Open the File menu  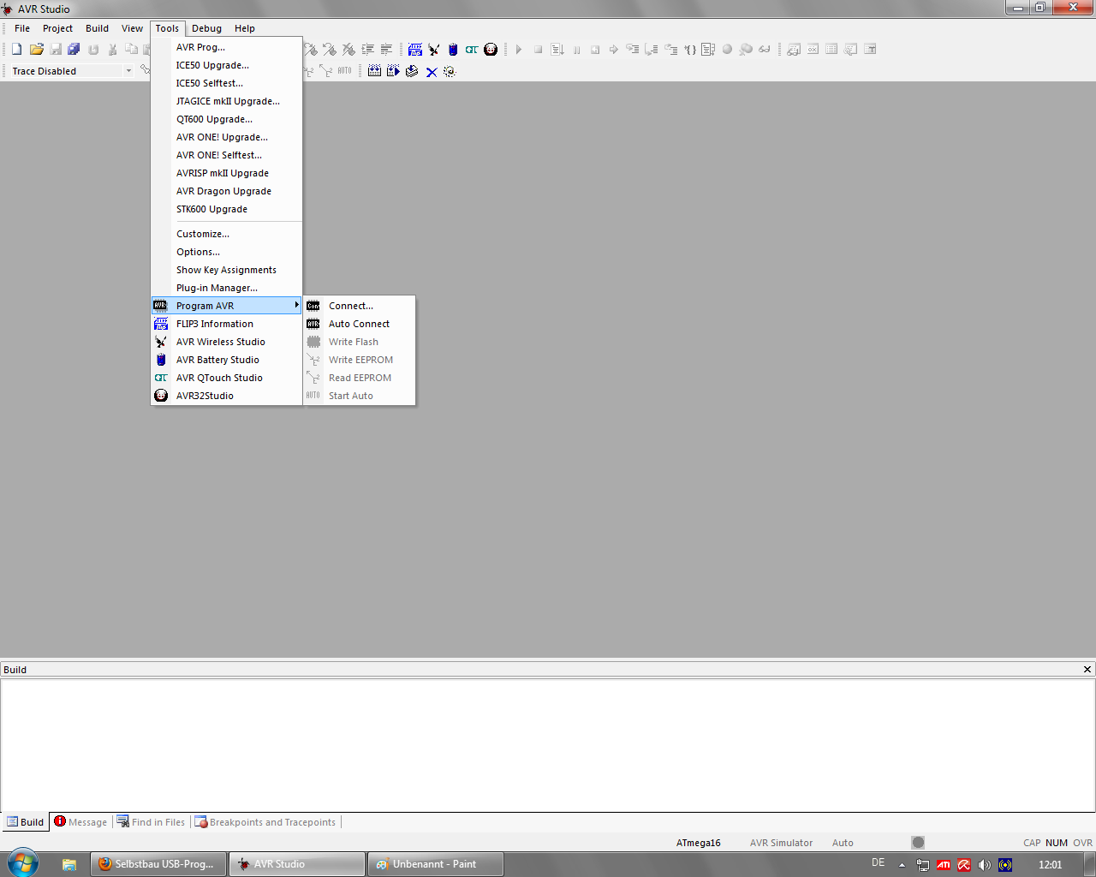click(22, 28)
